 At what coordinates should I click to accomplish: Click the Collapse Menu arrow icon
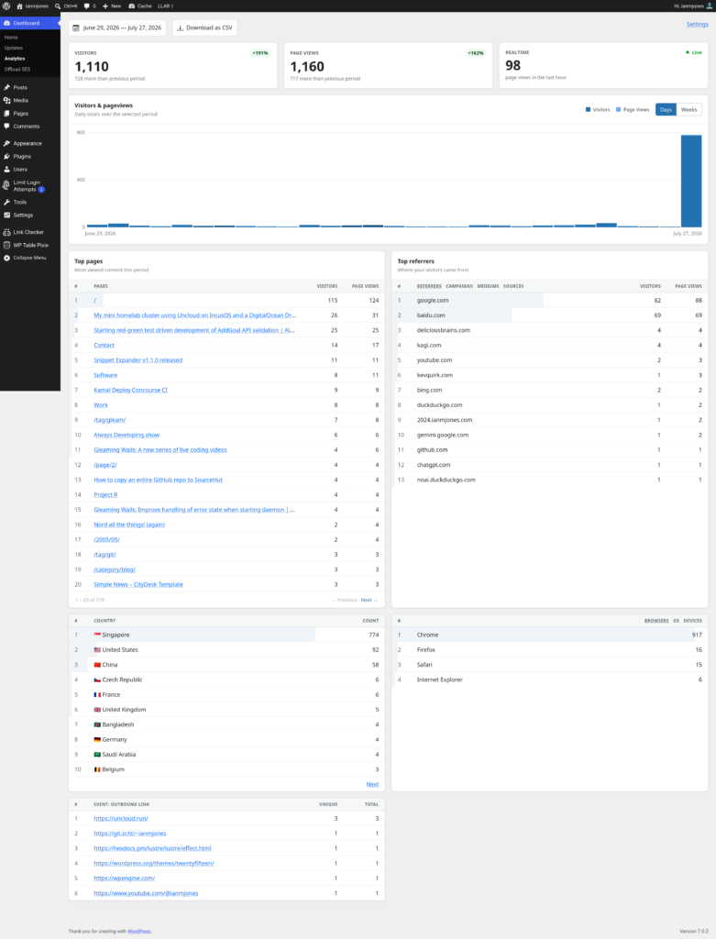coord(6,258)
